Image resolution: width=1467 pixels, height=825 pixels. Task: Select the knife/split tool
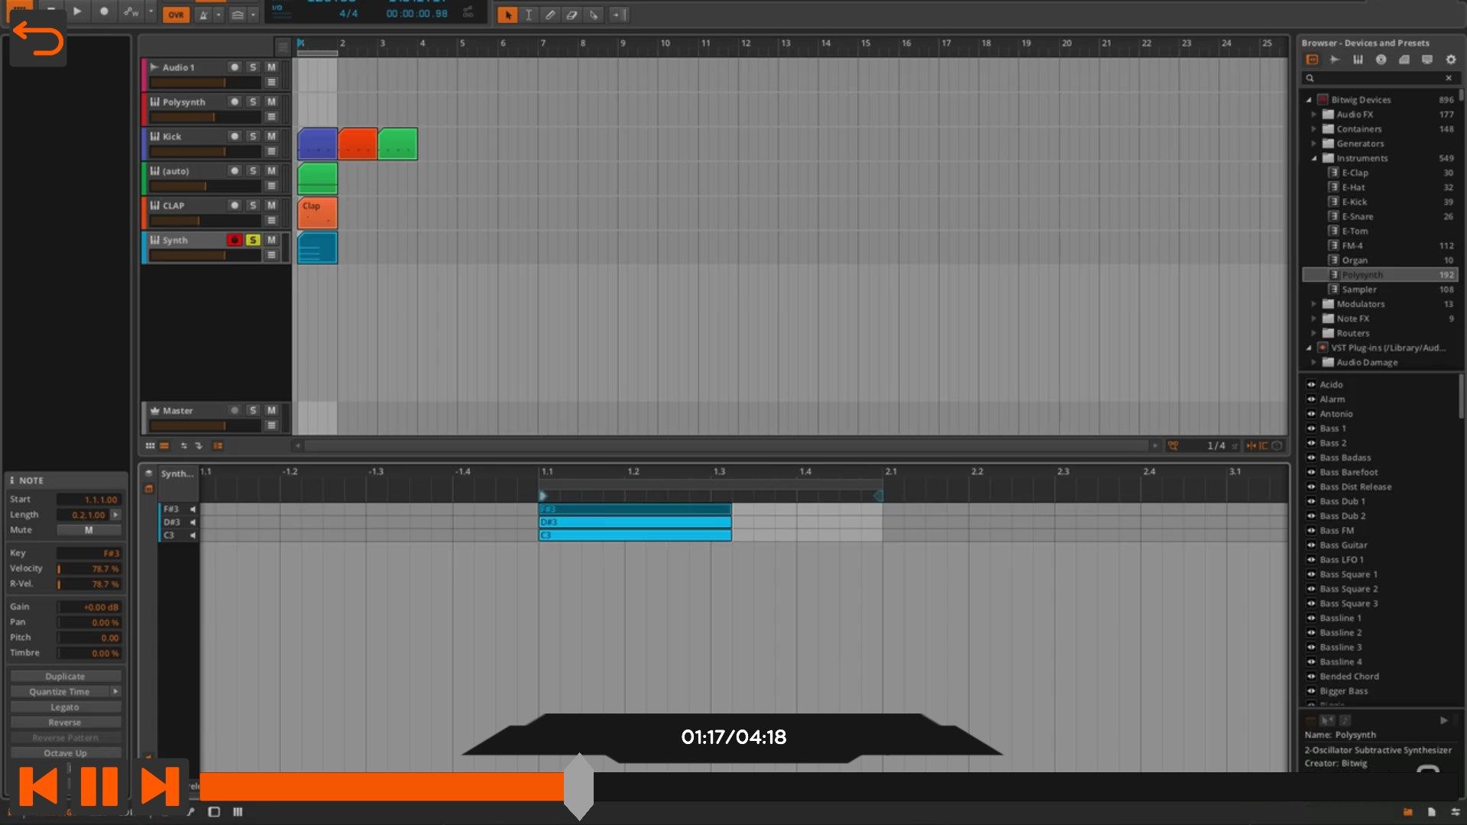pyautogui.click(x=594, y=15)
